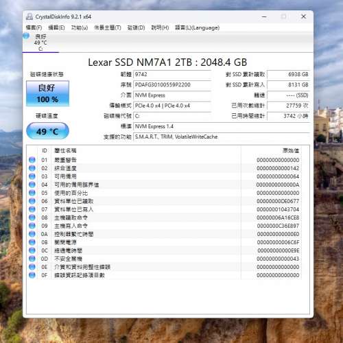
Task: Minimize the CrystalDiskInfo window
Action: pos(264,16)
